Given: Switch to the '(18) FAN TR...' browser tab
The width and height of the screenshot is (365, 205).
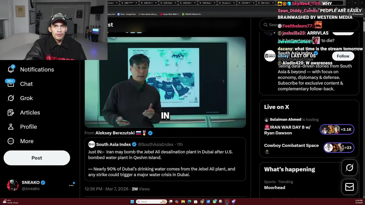Looking at the screenshot, I should point(246,3).
